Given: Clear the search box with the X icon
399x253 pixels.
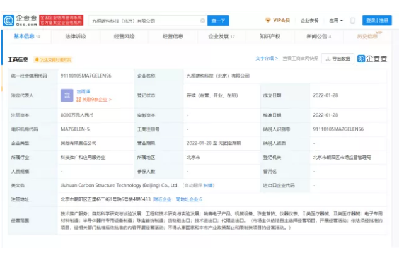Looking at the screenshot, I should (x=202, y=21).
